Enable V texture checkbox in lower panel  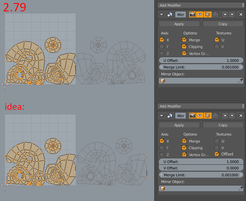point(217,147)
